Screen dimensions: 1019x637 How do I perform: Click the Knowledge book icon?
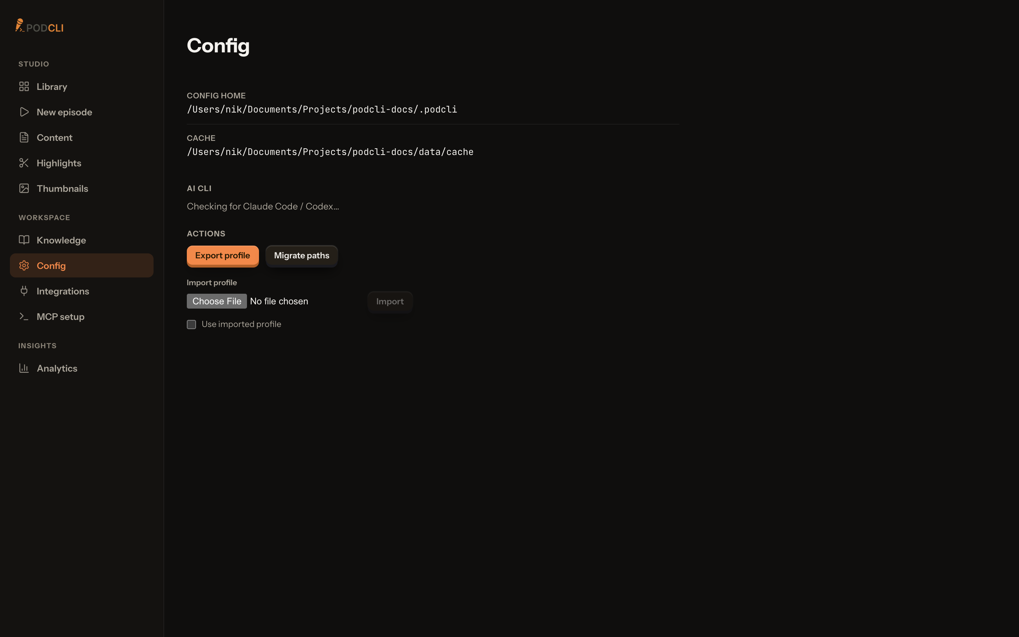tap(24, 240)
